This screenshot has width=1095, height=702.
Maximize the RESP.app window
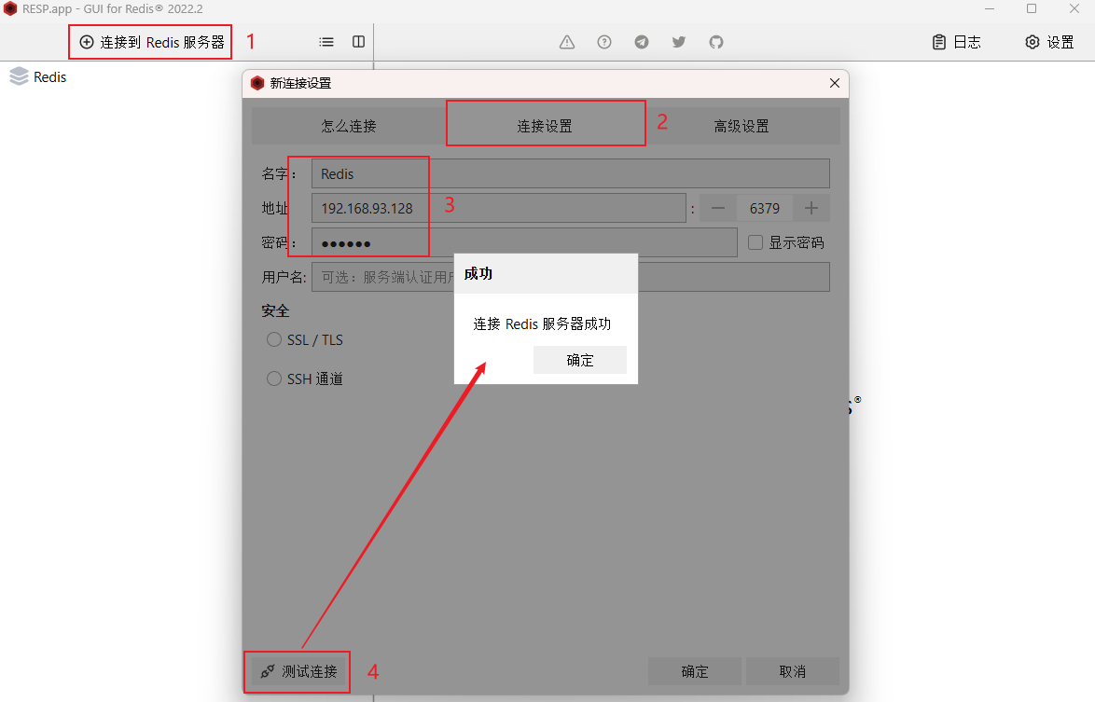click(1032, 9)
